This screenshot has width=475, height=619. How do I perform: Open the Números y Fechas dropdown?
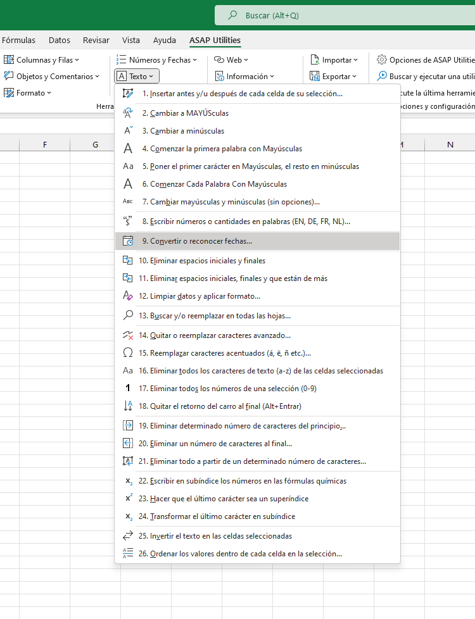(156, 60)
